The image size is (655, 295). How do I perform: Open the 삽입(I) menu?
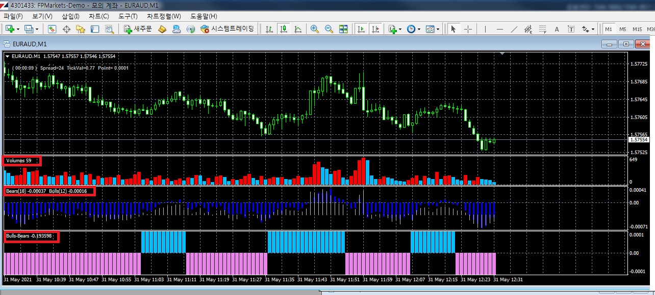pos(70,16)
